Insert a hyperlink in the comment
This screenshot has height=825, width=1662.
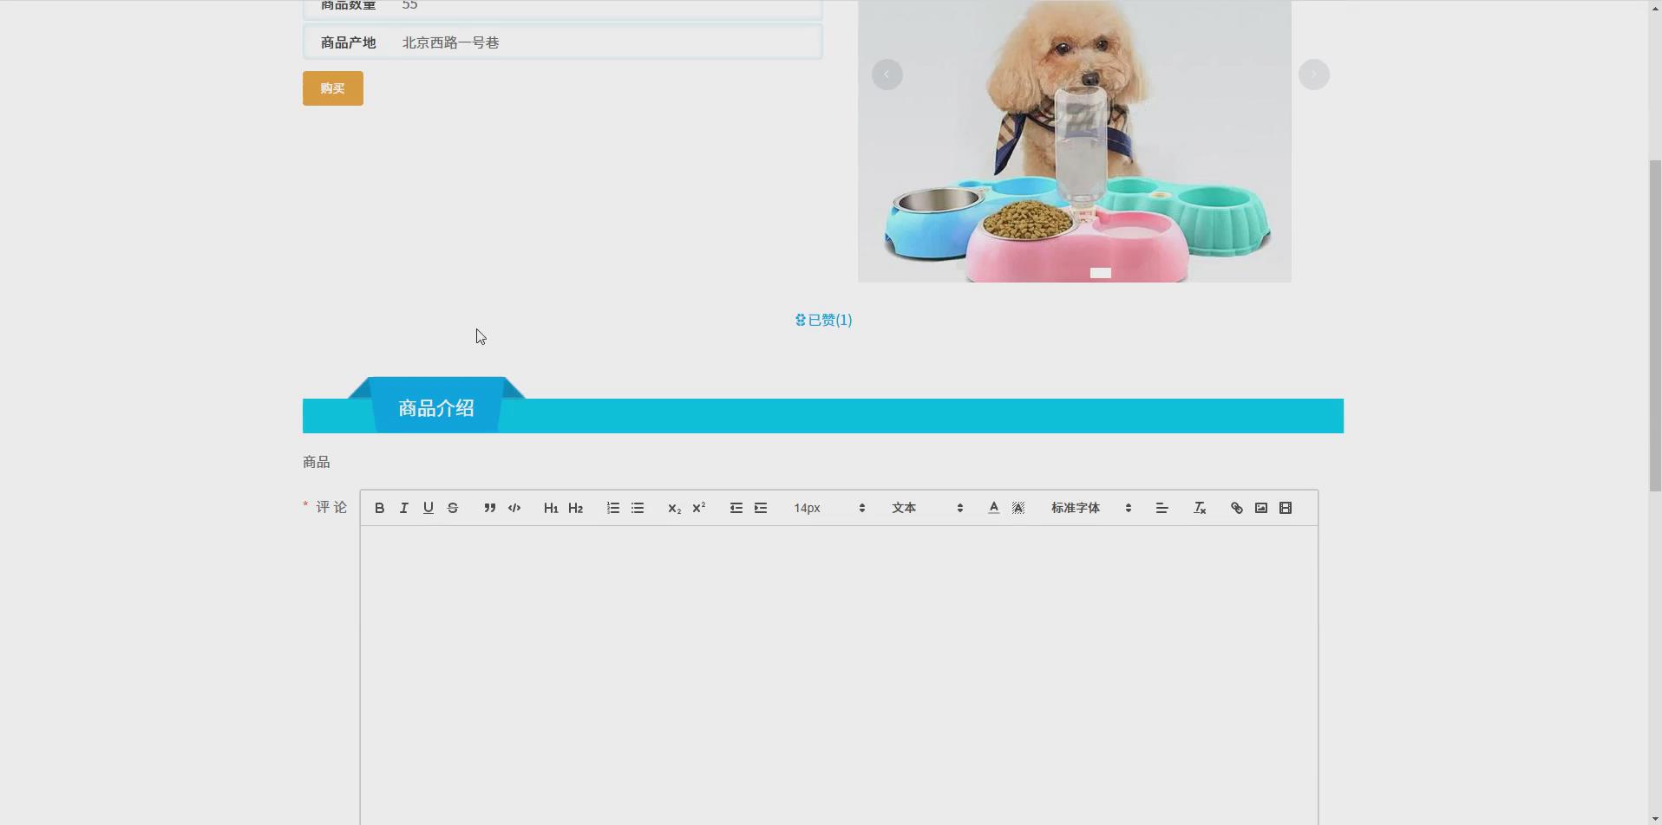(x=1235, y=508)
